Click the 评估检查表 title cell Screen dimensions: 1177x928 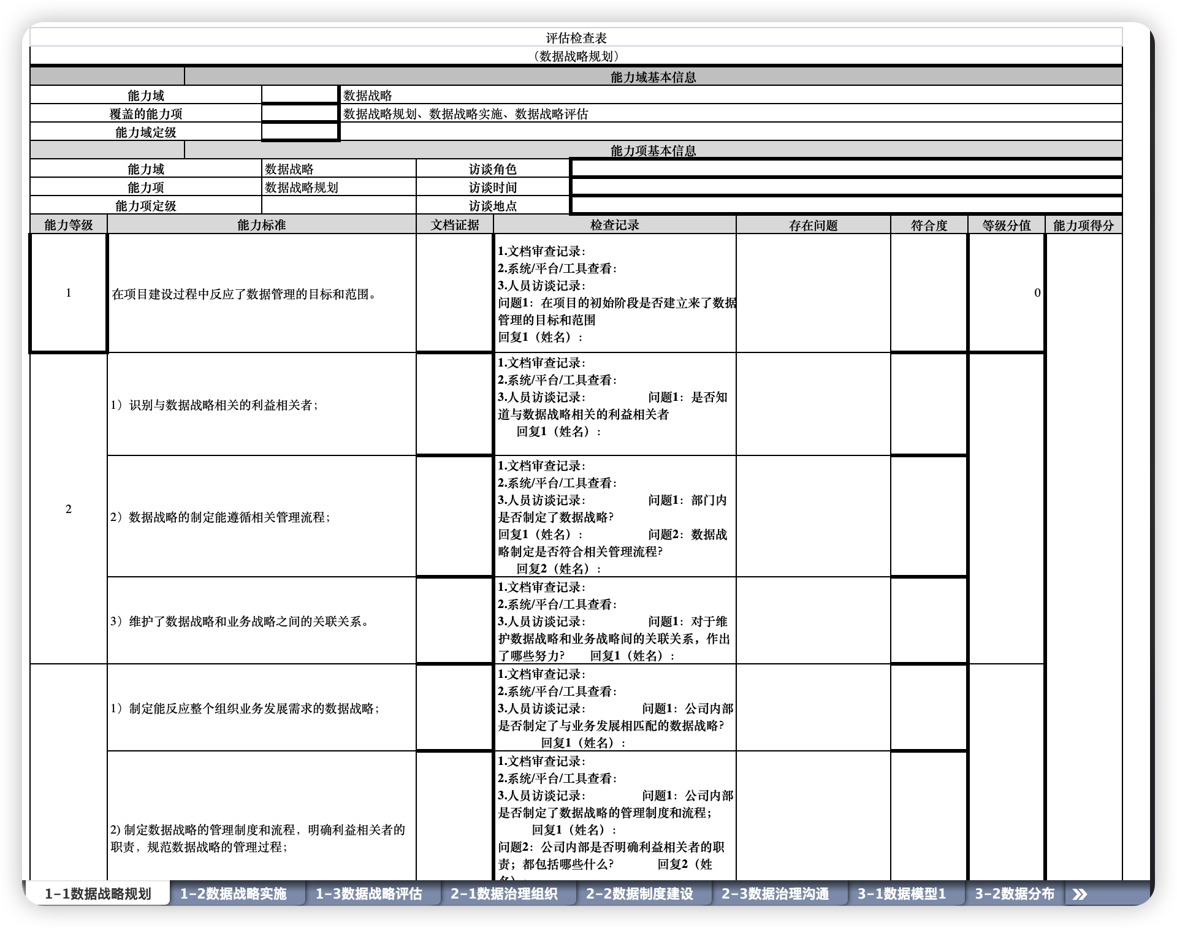(576, 38)
